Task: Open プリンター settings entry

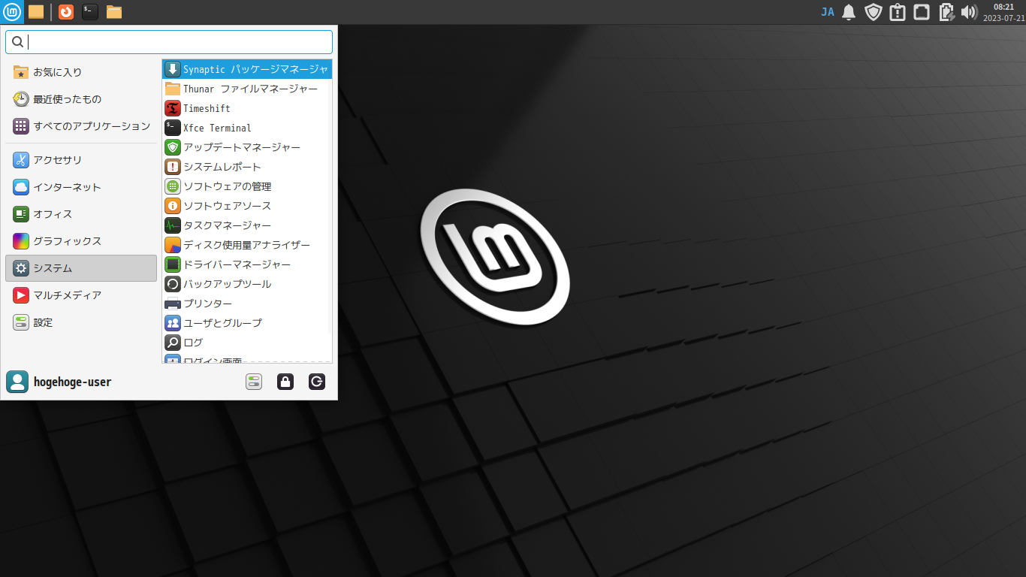Action: click(247, 304)
